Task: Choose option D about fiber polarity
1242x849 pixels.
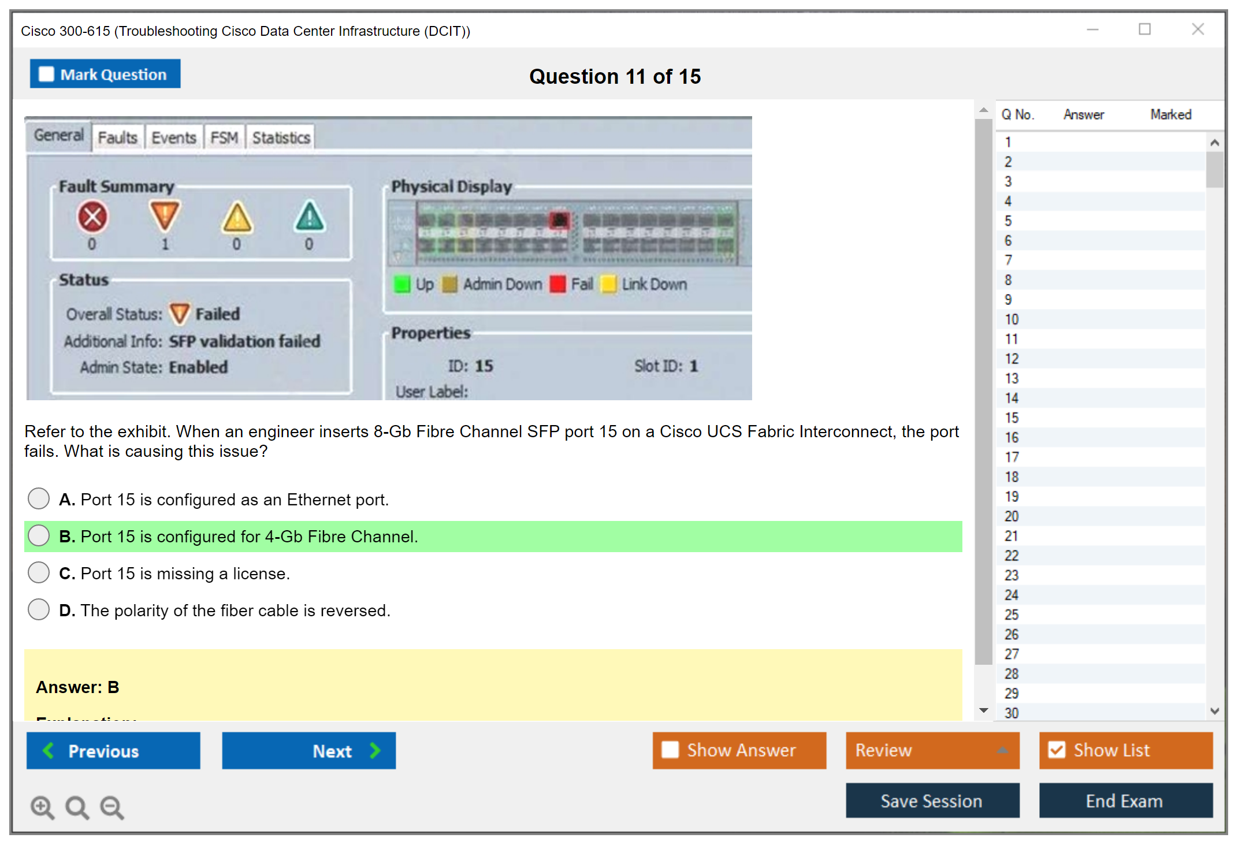Action: pyautogui.click(x=39, y=609)
